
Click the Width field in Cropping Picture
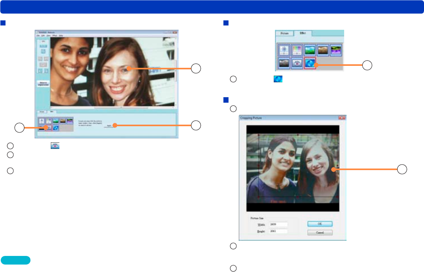pyautogui.click(x=278, y=224)
